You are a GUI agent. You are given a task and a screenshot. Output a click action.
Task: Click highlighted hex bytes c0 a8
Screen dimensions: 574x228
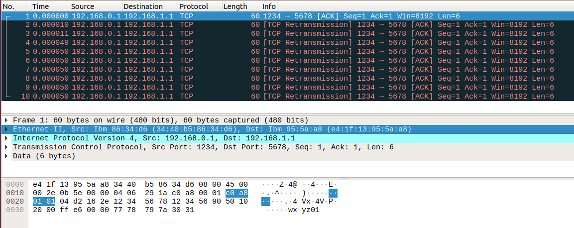(x=236, y=193)
